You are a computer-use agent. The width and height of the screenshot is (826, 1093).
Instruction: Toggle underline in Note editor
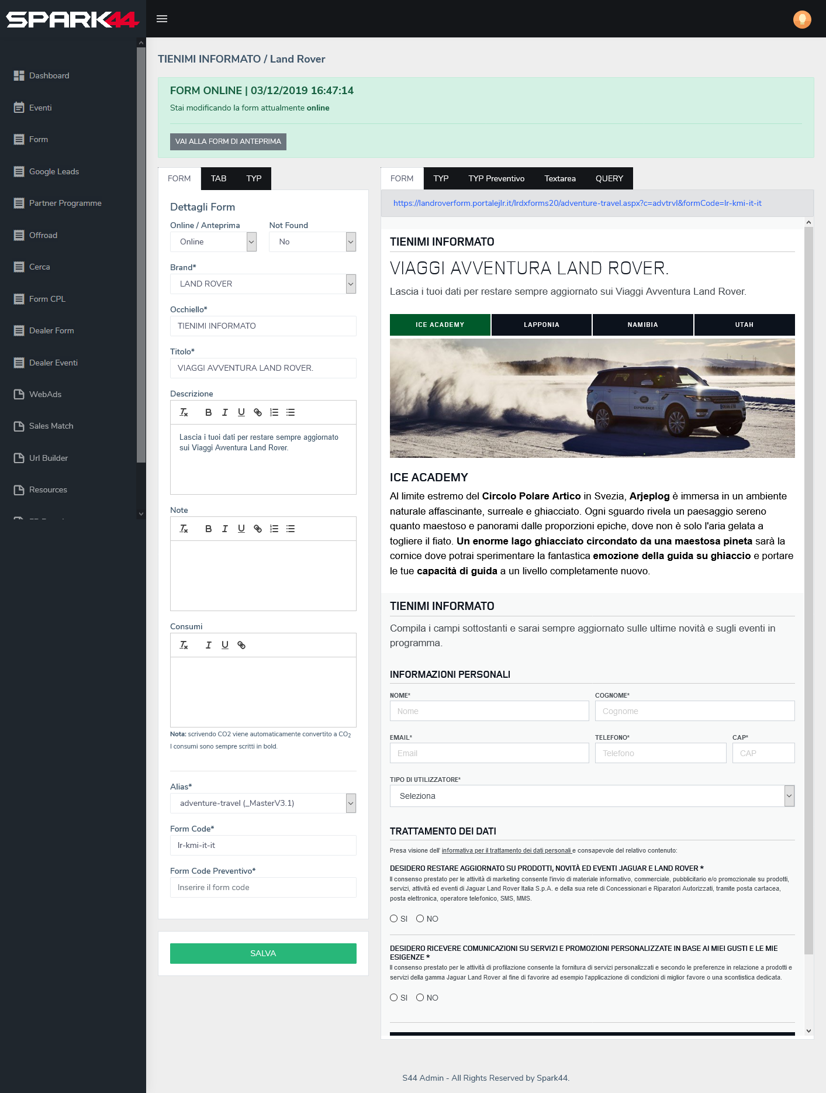click(x=241, y=529)
